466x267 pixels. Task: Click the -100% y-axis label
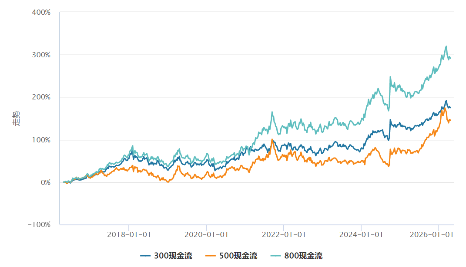tap(39, 225)
